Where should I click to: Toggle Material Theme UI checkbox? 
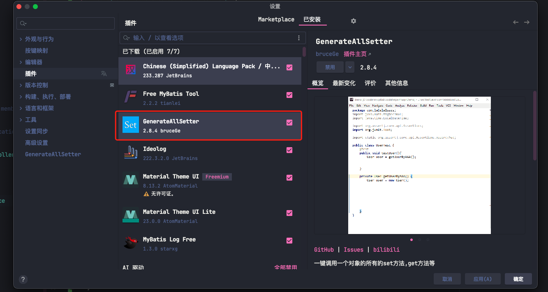(289, 178)
